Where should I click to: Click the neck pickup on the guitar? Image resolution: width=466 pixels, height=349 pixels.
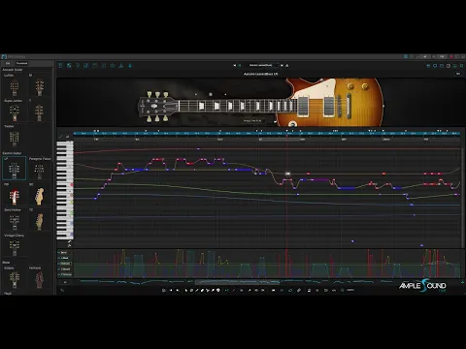click(x=303, y=106)
